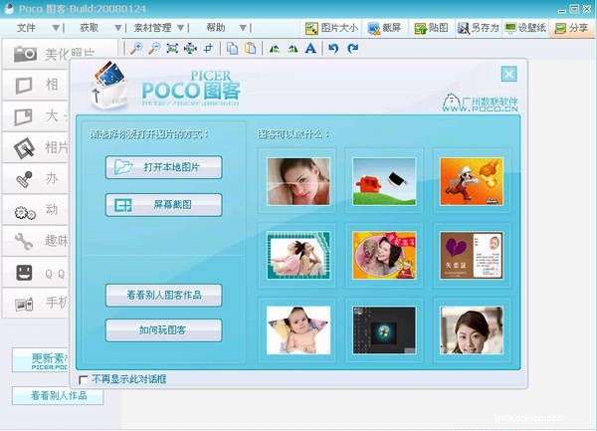Select the sidebar item with stamp icon
This screenshot has height=431, width=597.
(x=36, y=178)
